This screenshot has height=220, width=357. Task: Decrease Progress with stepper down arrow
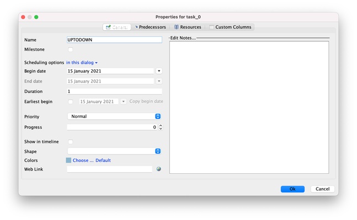[161, 129]
